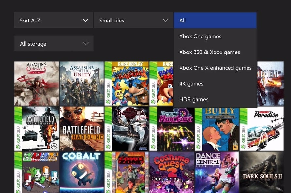Image resolution: width=291 pixels, height=193 pixels.
Task: Open Boom Boom Rocket tile
Action: [172, 129]
